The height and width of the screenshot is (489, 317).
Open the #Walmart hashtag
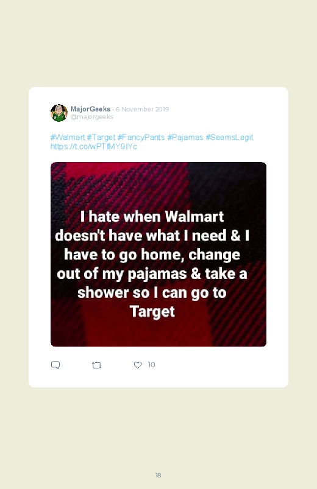pyautogui.click(x=68, y=137)
